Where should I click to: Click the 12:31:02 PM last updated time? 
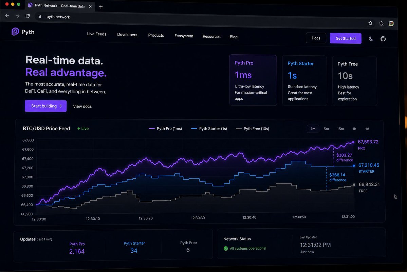[x=315, y=245]
